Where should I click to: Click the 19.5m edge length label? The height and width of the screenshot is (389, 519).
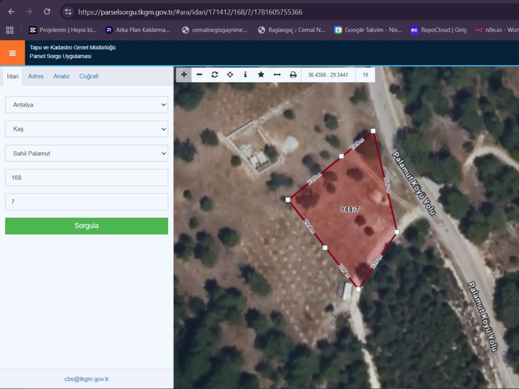357,144
